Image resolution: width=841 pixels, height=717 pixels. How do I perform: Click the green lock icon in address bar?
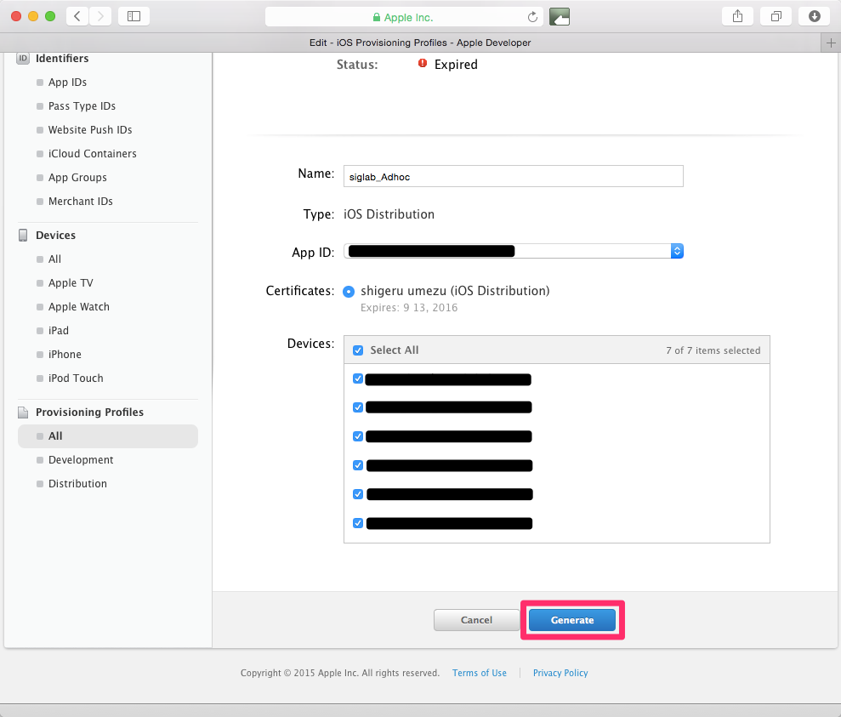pyautogui.click(x=377, y=17)
